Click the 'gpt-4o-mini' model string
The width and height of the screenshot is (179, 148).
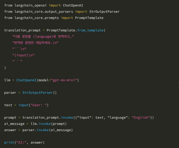[x=64, y=80]
